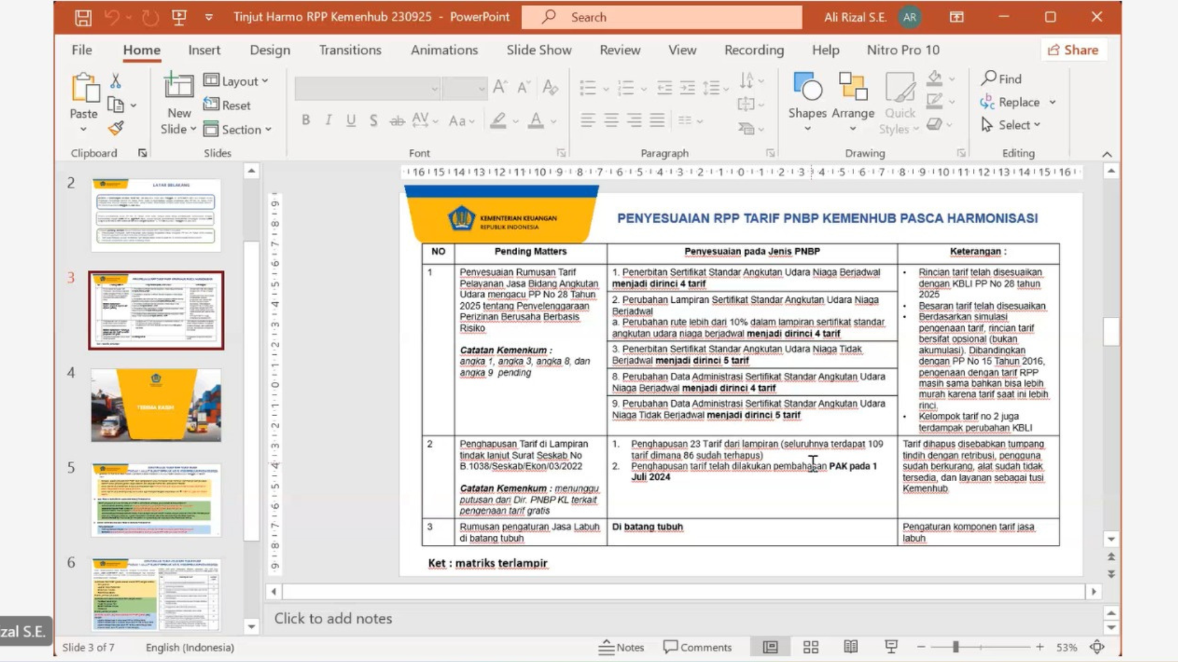Start Slide Show from status bar icon

pyautogui.click(x=891, y=647)
